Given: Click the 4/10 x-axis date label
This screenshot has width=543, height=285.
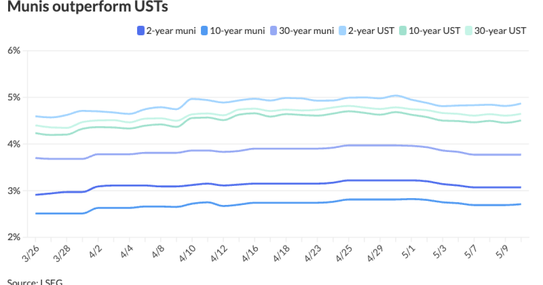Looking at the screenshot, I should (186, 250).
